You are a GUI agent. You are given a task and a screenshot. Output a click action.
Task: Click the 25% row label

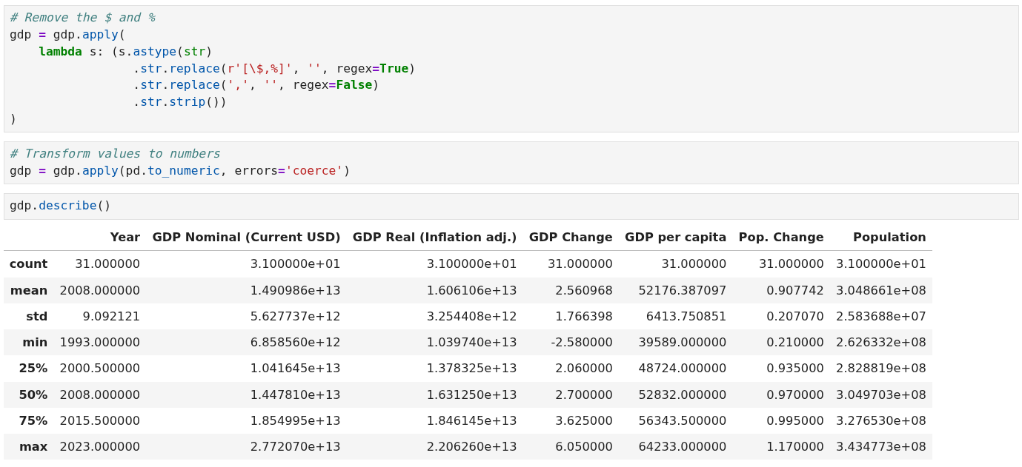coord(33,368)
